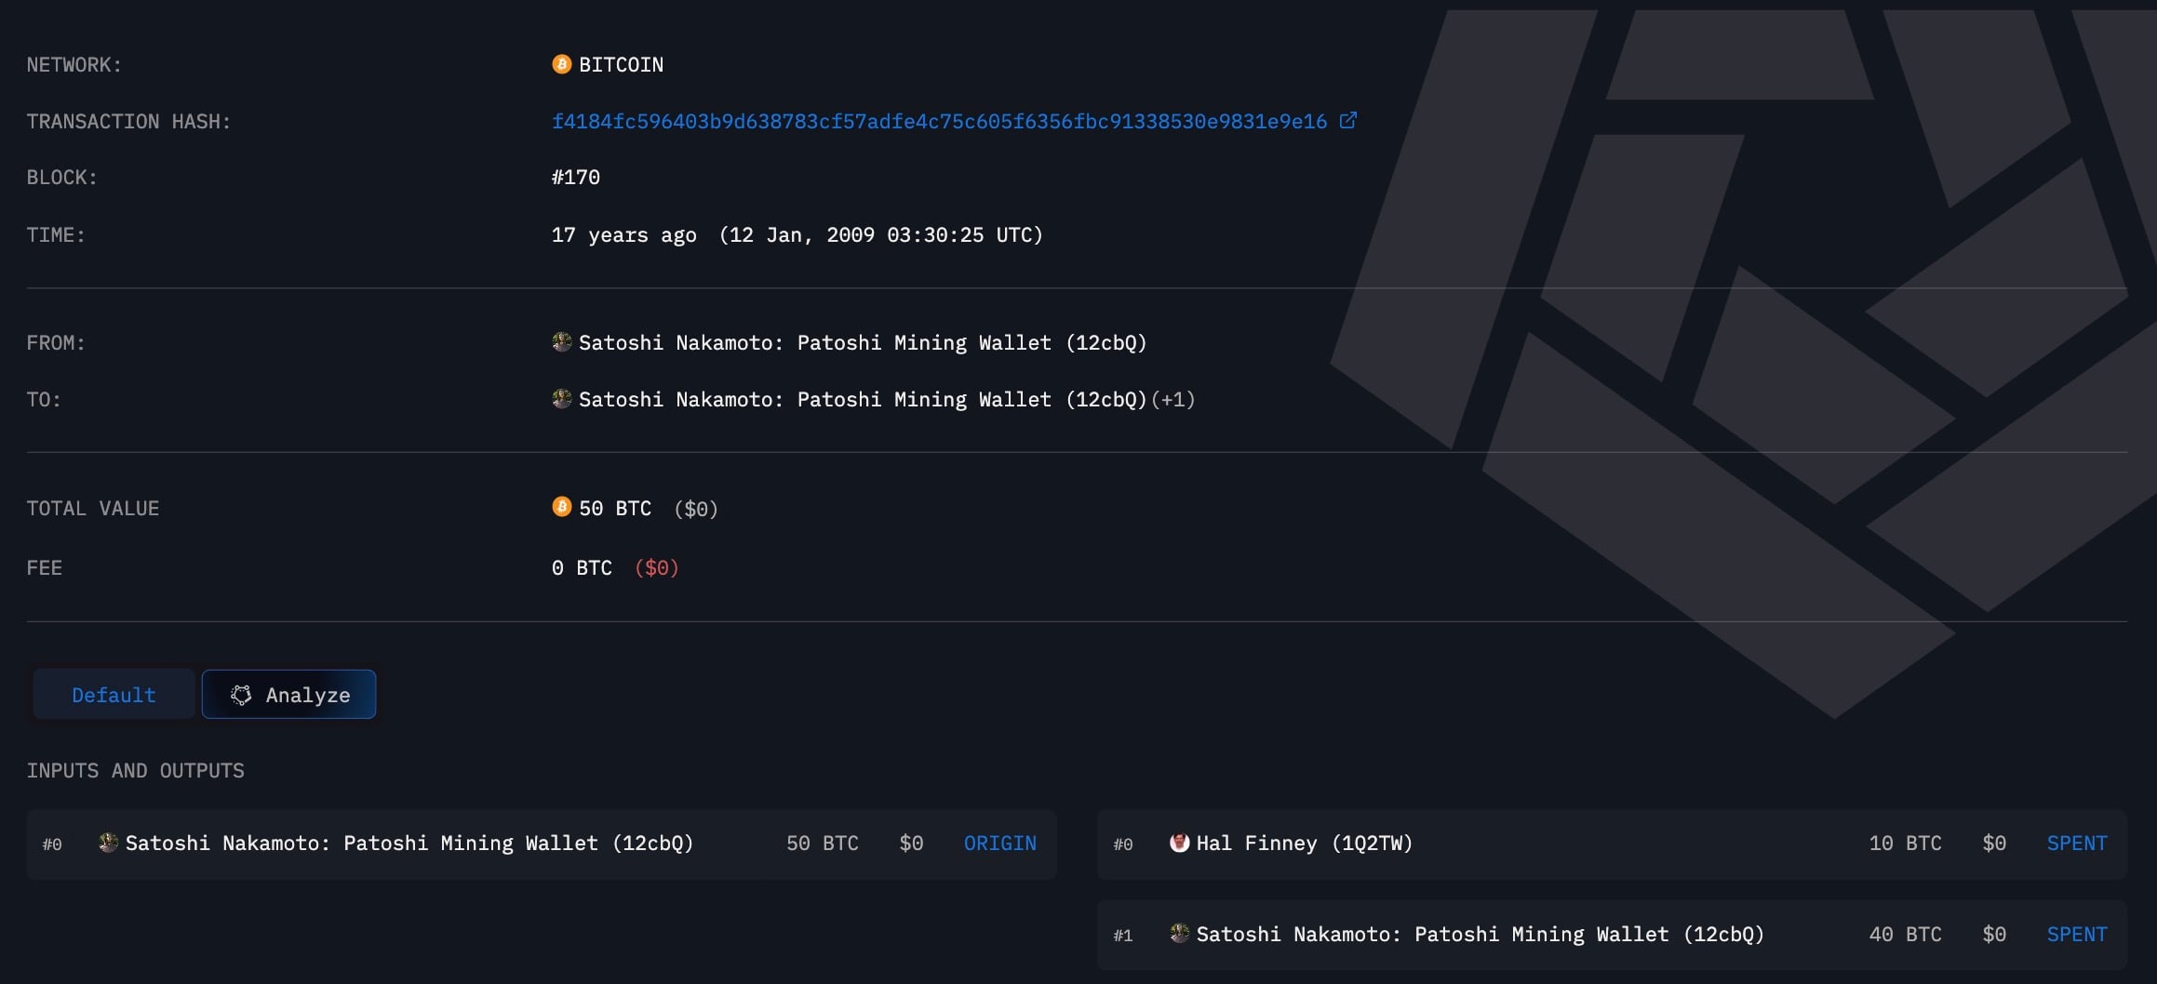2157x984 pixels.
Task: Select Hal Finney (1Q2TW) recipient name
Action: pyautogui.click(x=1303, y=843)
